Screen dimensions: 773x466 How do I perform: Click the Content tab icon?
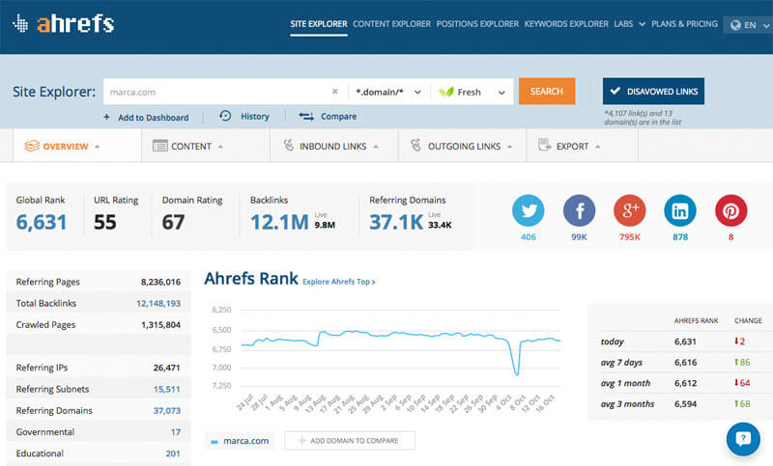coord(160,146)
